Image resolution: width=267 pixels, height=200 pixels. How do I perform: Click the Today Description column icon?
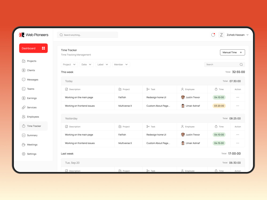(x=66, y=89)
